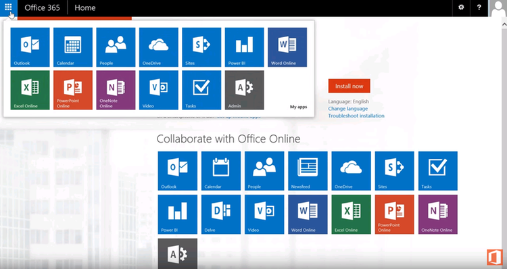Image resolution: width=507 pixels, height=269 pixels.
Task: Open OneNote Online purple launcher tile
Action: (116, 90)
